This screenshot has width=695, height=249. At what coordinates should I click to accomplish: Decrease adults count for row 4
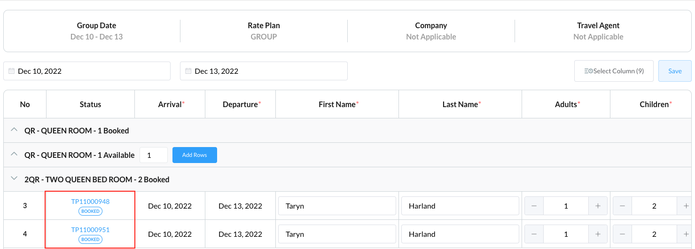[534, 234]
